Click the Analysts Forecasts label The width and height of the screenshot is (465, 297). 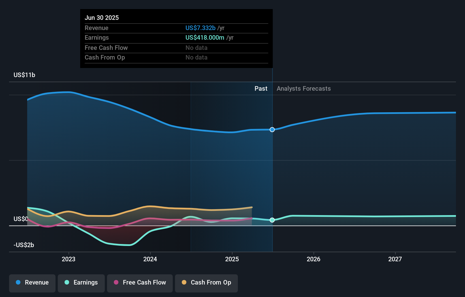304,88
